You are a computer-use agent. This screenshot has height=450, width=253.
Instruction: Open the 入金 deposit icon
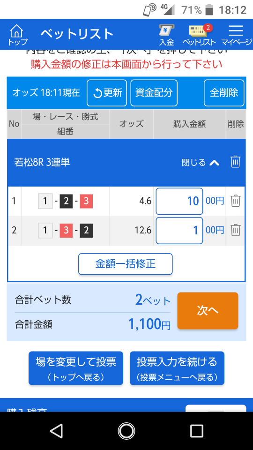[x=167, y=35]
